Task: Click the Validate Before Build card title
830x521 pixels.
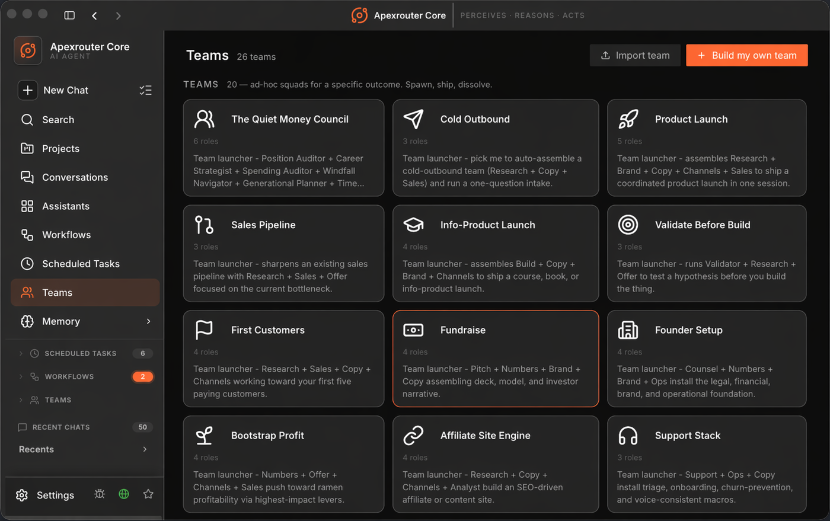Action: pos(703,225)
